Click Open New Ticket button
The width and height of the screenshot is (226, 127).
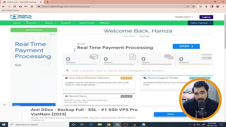(200, 78)
